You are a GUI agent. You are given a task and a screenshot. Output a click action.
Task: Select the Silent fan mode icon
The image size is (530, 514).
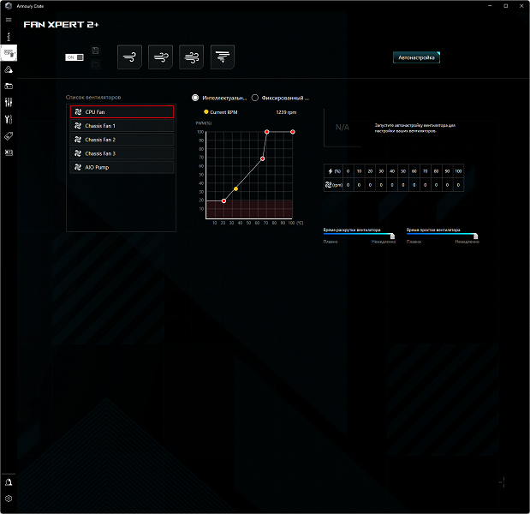(129, 57)
